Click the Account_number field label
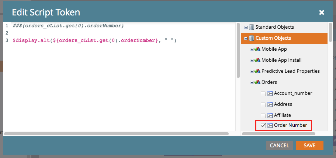 pyautogui.click(x=293, y=93)
